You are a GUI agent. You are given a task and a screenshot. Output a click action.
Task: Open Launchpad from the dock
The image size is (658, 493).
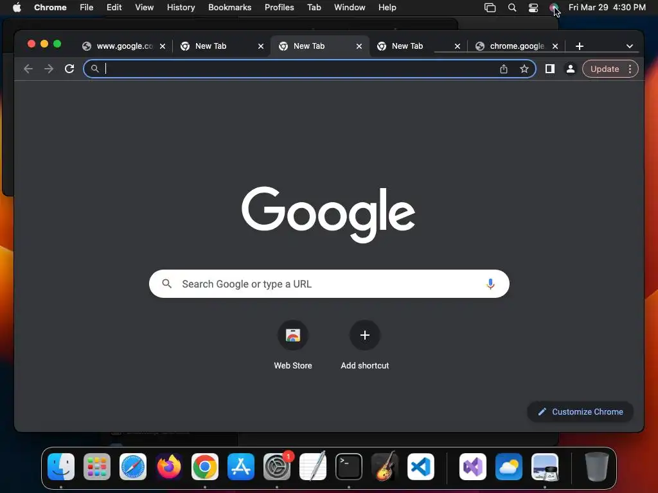tap(97, 467)
